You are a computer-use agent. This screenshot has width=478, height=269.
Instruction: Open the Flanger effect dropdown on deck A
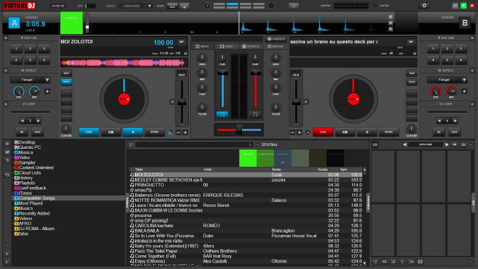click(x=29, y=80)
